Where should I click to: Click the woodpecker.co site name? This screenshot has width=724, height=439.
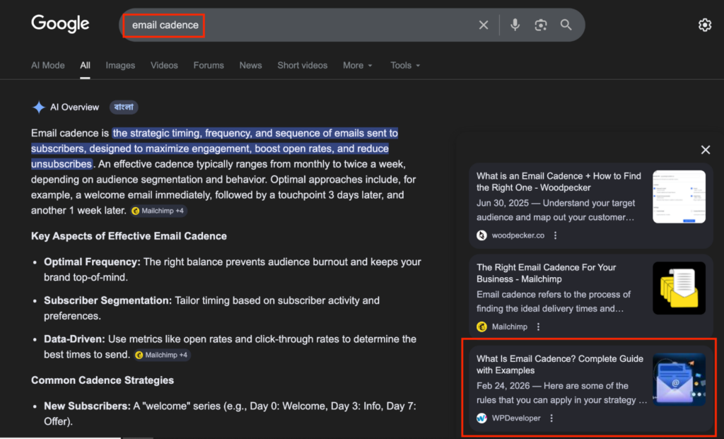tap(518, 235)
